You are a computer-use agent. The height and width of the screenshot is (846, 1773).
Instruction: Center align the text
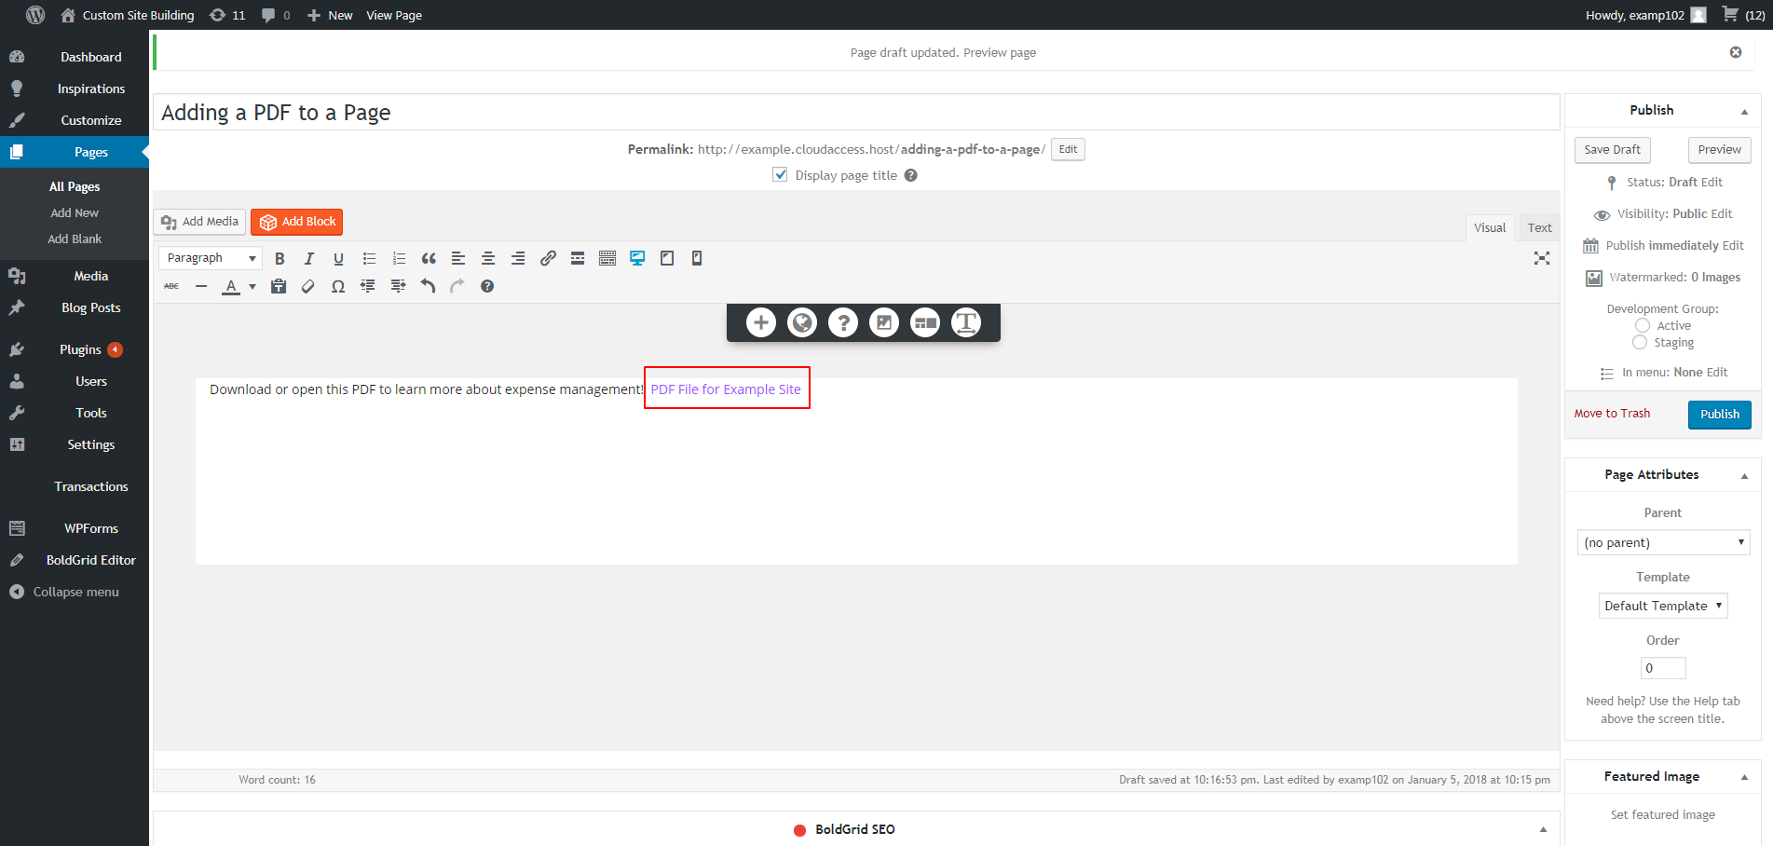click(488, 259)
